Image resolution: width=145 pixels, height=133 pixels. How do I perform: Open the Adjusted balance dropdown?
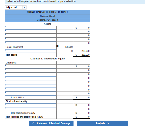(x=25, y=8)
